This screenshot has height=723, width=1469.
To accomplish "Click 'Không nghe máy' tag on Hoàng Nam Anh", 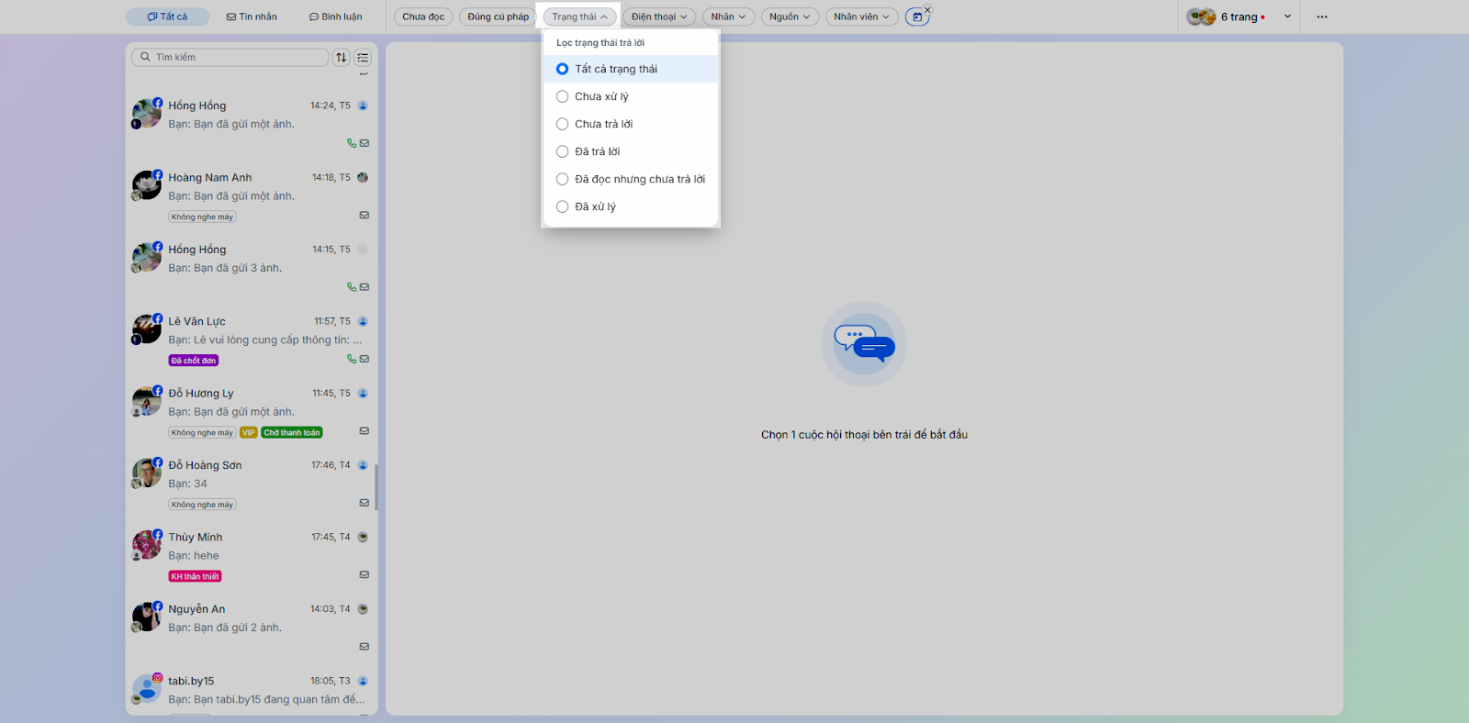I will [202, 217].
